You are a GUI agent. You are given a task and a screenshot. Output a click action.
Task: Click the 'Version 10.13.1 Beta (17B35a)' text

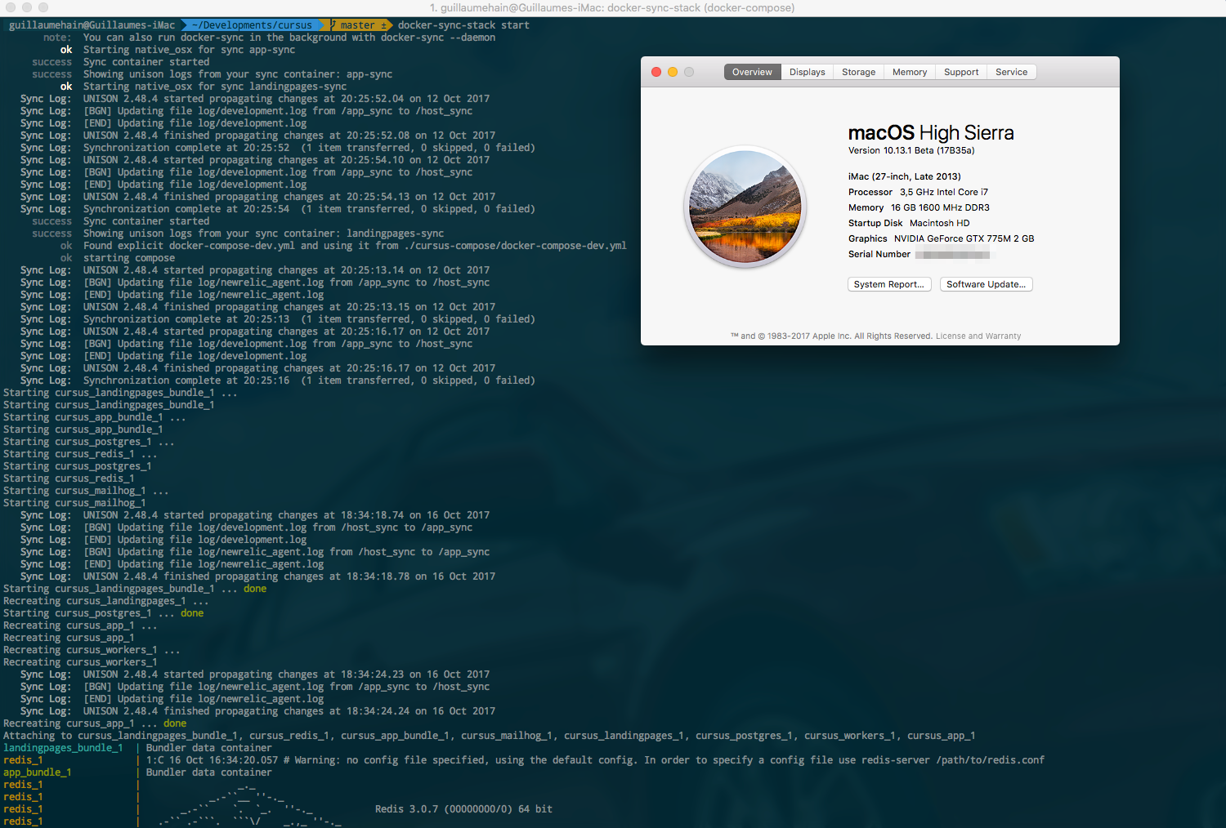click(911, 150)
